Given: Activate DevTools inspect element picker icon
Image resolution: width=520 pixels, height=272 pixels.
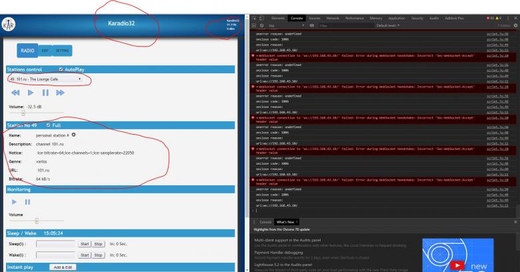Looking at the screenshot, I should pyautogui.click(x=254, y=18).
